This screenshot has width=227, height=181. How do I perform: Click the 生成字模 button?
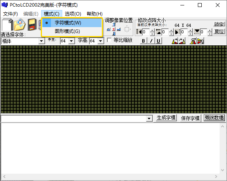pyautogui.click(x=166, y=118)
